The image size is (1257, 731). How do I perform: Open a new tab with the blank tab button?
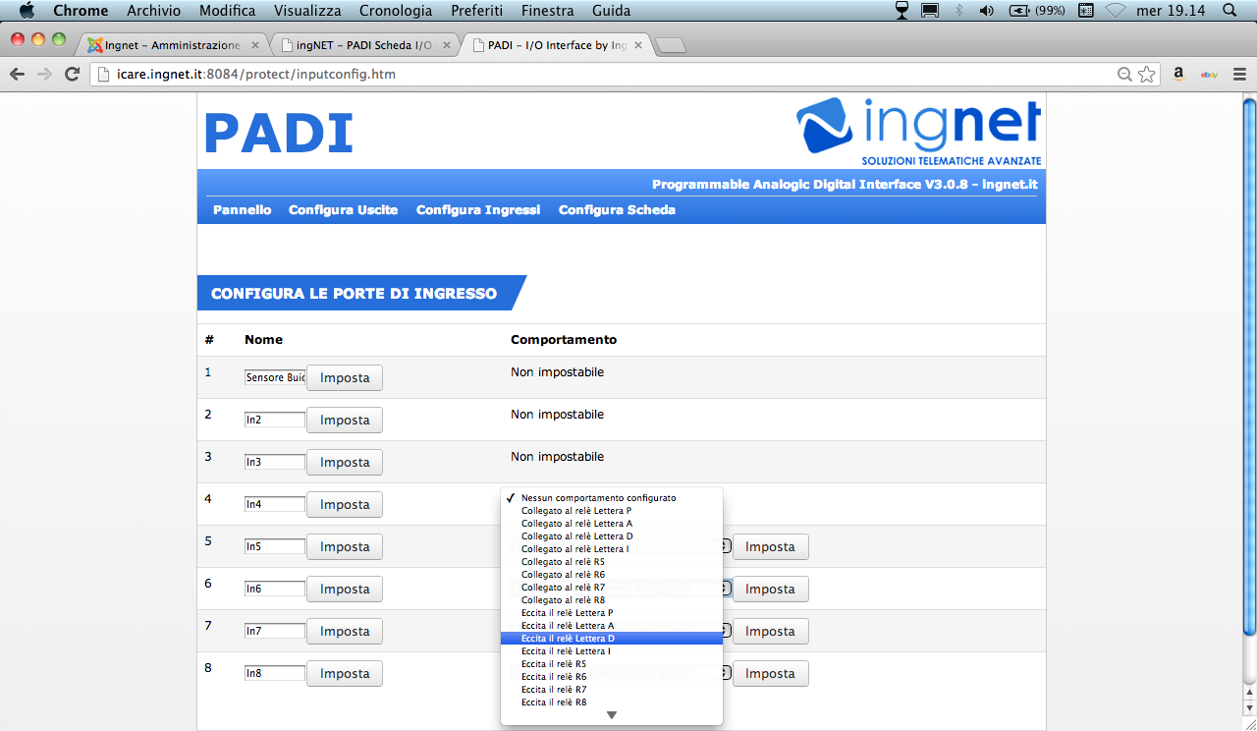point(670,46)
